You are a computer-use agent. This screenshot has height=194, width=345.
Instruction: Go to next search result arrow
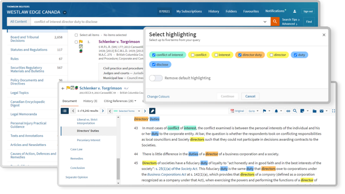coord(103,111)
